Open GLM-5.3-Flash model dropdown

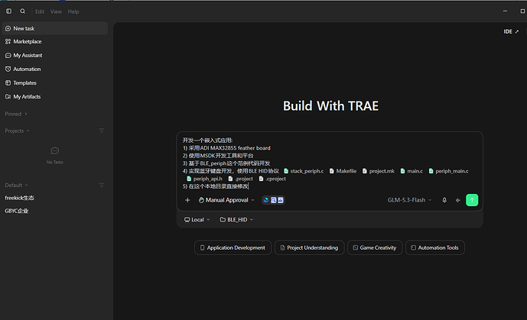pyautogui.click(x=409, y=200)
